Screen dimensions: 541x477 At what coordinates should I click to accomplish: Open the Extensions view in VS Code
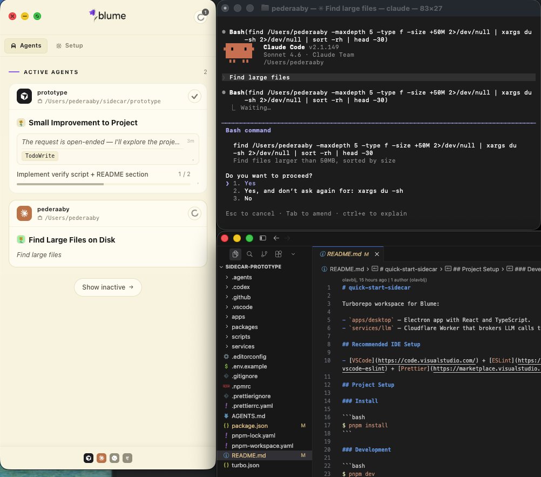click(279, 254)
